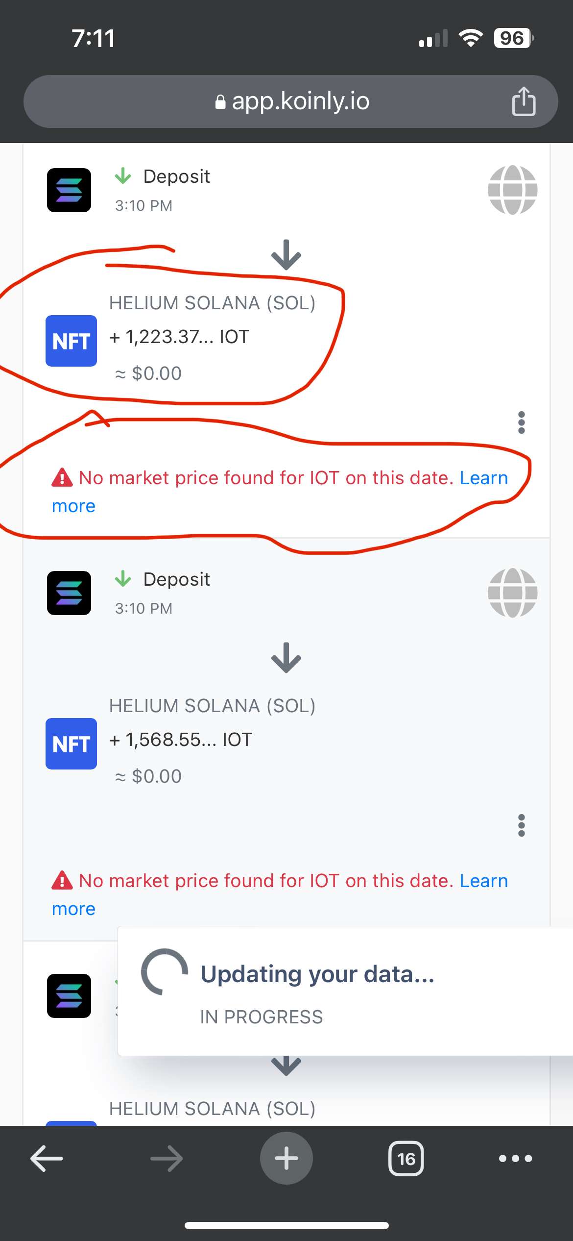The height and width of the screenshot is (1241, 573).
Task: Open the tab switcher showing 16 tabs
Action: [406, 1159]
